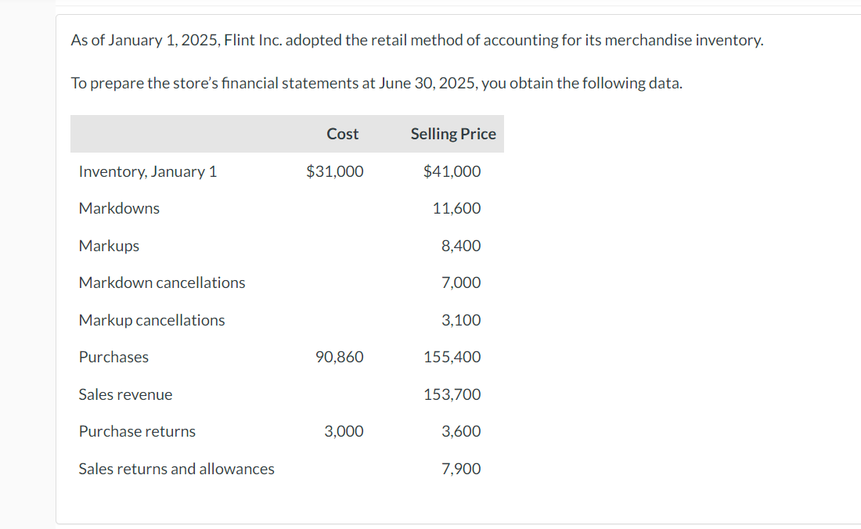
Task: Select the Markdown cancellations label
Action: click(x=162, y=282)
